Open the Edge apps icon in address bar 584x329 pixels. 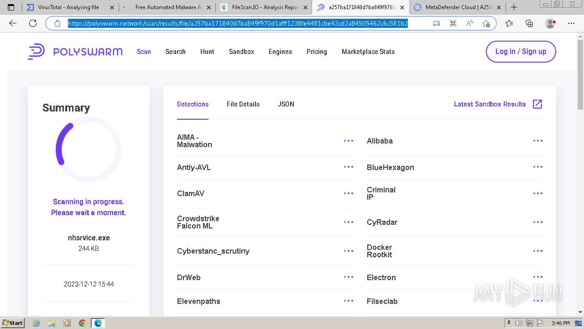point(453,23)
